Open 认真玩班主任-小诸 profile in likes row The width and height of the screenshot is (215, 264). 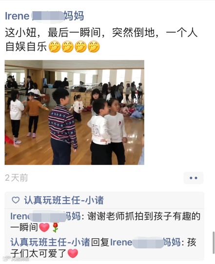pos(64,200)
